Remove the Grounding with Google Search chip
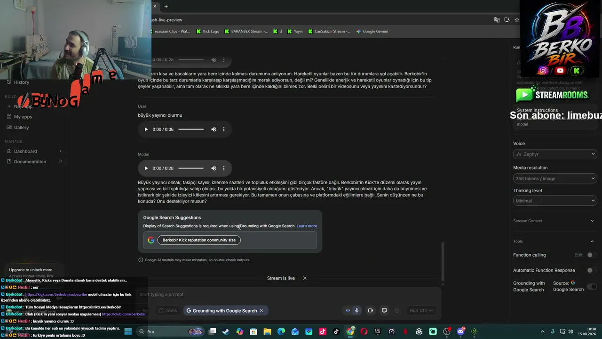Viewport: 602px width, 339px height. pyautogui.click(x=261, y=311)
